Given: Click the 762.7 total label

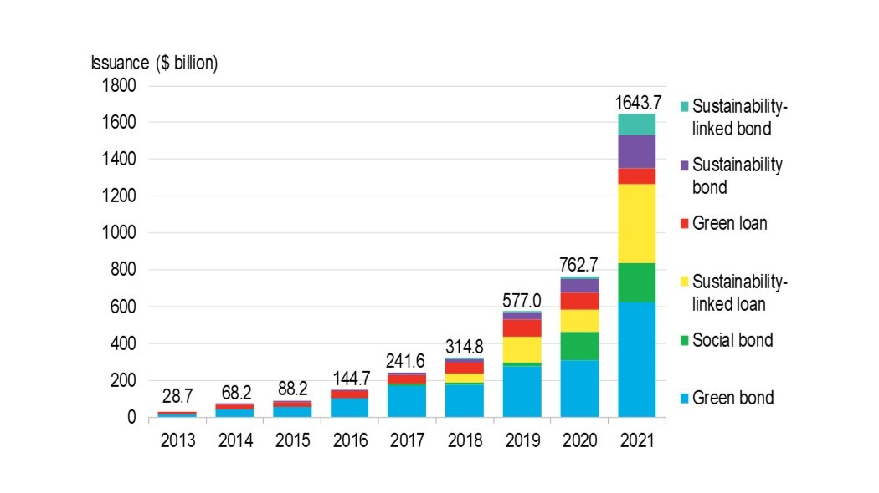Looking at the screenshot, I should click(x=578, y=265).
